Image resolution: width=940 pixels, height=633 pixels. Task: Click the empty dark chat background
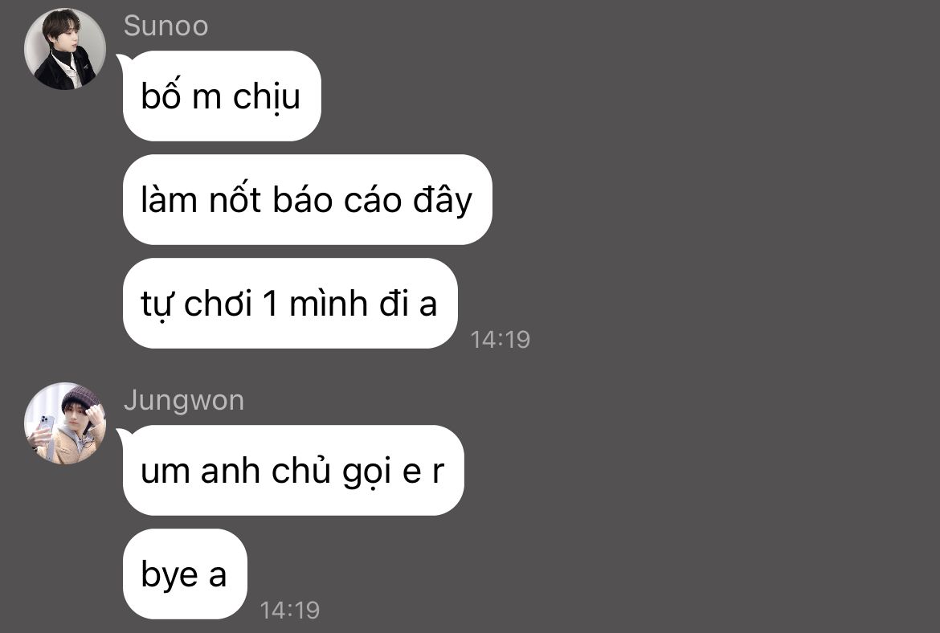(x=719, y=300)
